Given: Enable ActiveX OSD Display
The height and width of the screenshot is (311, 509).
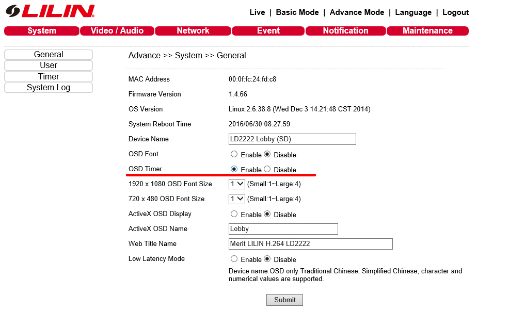Looking at the screenshot, I should pyautogui.click(x=234, y=214).
